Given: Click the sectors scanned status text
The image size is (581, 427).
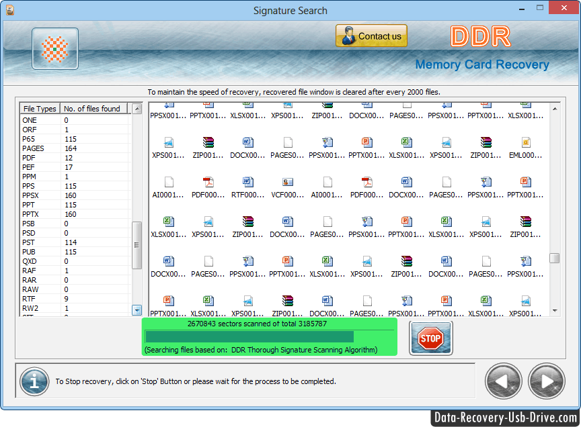Looking at the screenshot, I should pyautogui.click(x=257, y=324).
